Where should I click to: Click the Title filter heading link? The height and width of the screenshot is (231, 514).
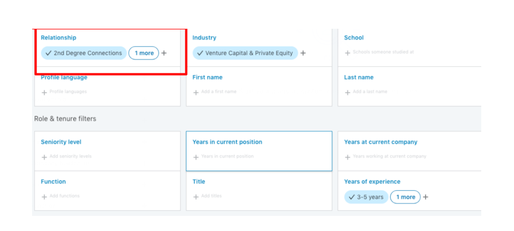coord(199,182)
